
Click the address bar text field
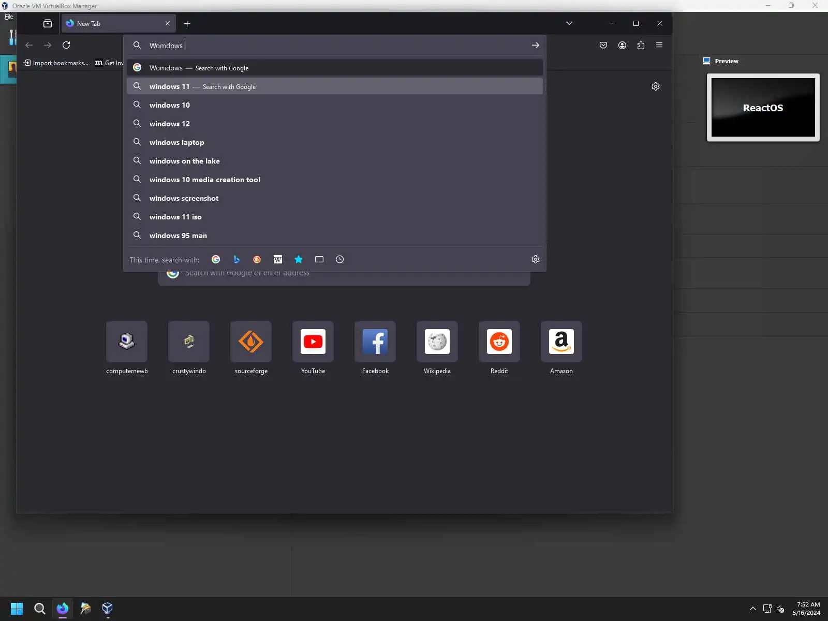(335, 45)
